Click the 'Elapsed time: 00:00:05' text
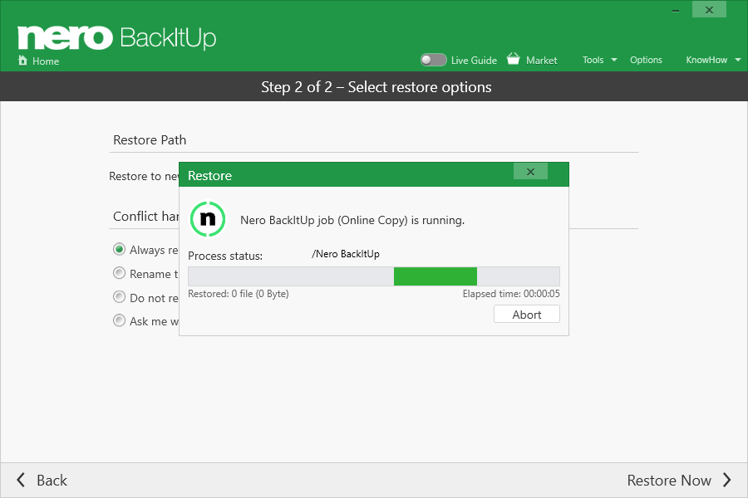 tap(511, 294)
